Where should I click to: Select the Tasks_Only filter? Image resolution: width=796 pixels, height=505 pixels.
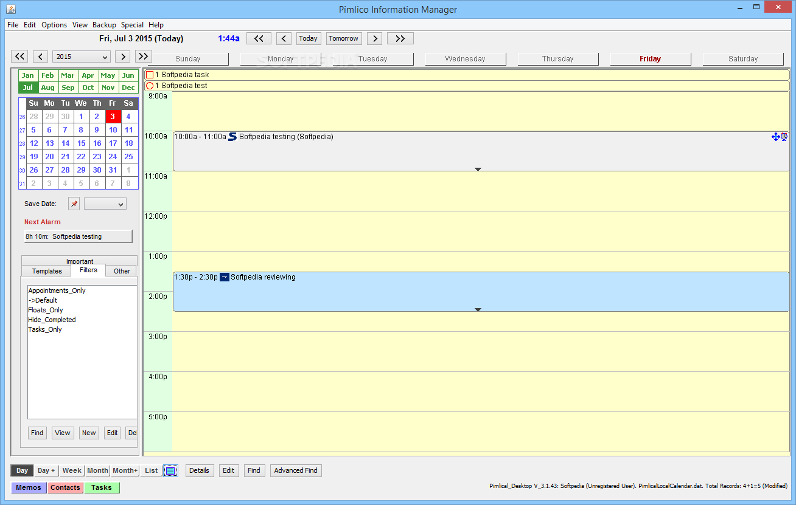tap(45, 329)
